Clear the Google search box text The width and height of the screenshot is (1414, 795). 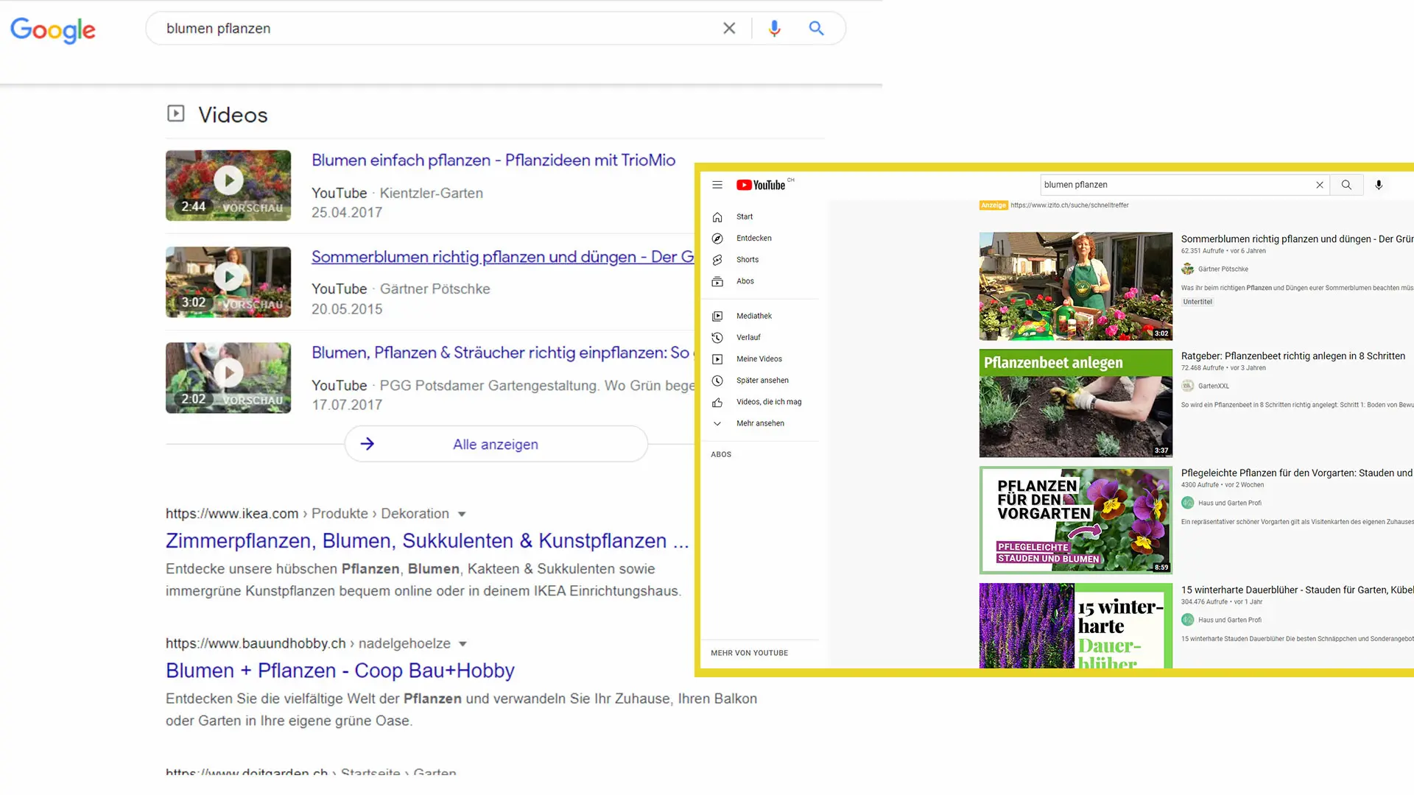pos(729,28)
